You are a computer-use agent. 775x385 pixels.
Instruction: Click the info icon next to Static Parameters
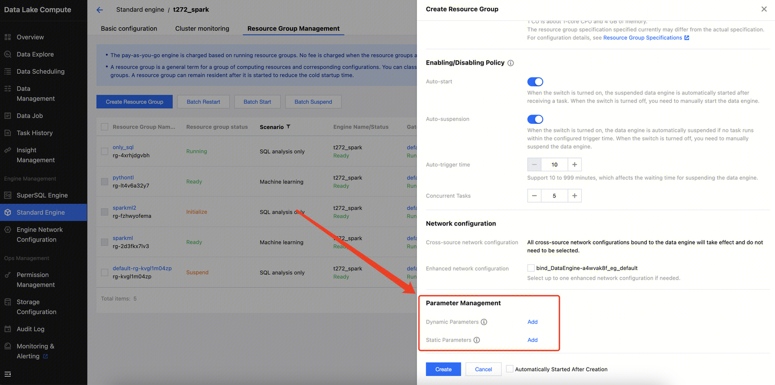coord(477,340)
